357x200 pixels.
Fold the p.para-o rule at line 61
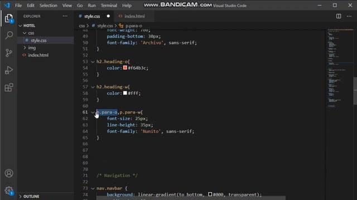click(93, 112)
